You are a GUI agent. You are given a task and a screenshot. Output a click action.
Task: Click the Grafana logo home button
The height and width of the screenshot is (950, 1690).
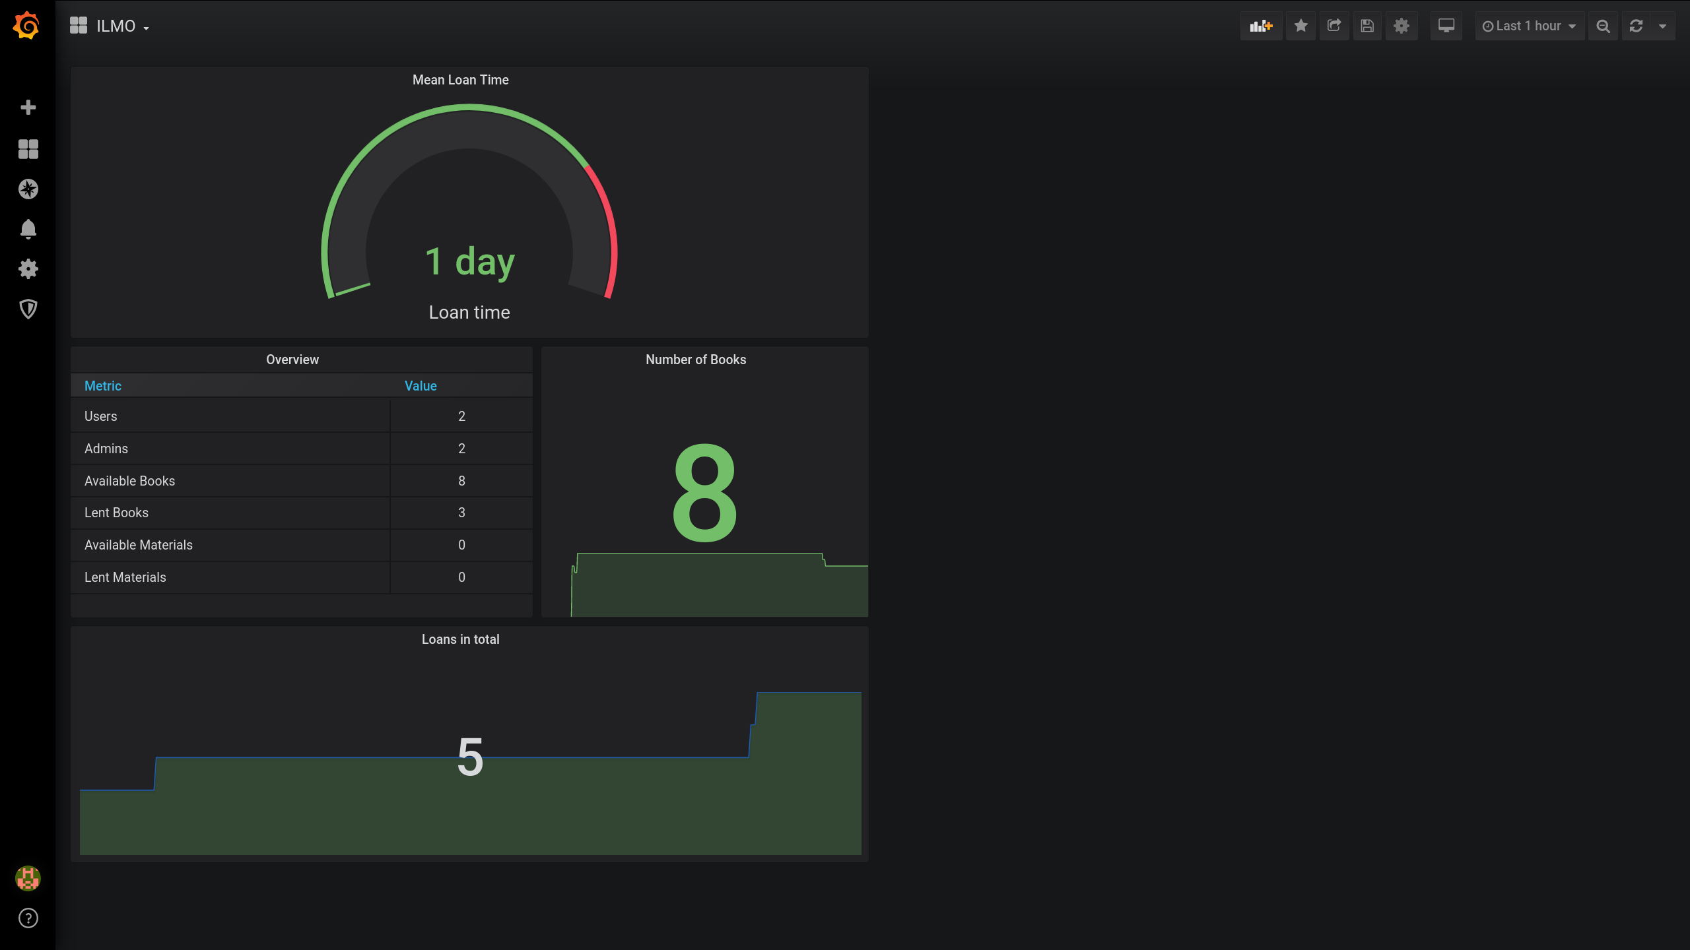26,26
